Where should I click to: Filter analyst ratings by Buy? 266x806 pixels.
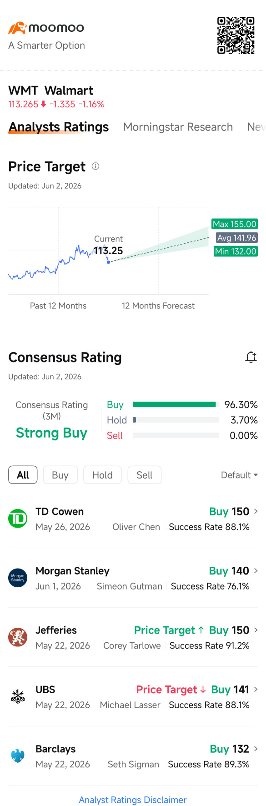[60, 475]
